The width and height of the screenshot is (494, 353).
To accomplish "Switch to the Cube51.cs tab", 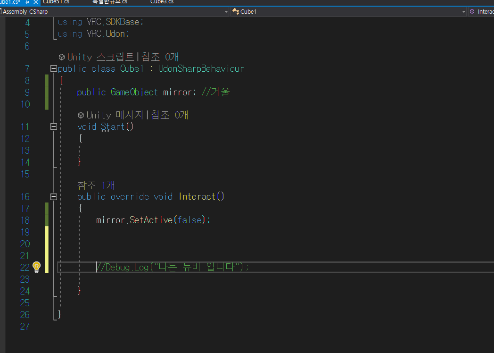I will click(56, 2).
